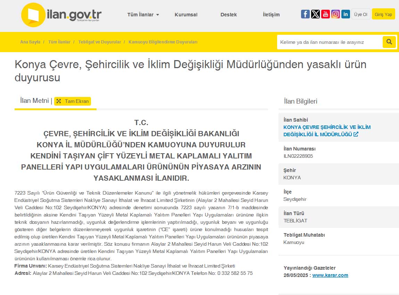Viewport: 399px width, 295px height.
Task: Open the İletişim menu item
Action: (271, 15)
